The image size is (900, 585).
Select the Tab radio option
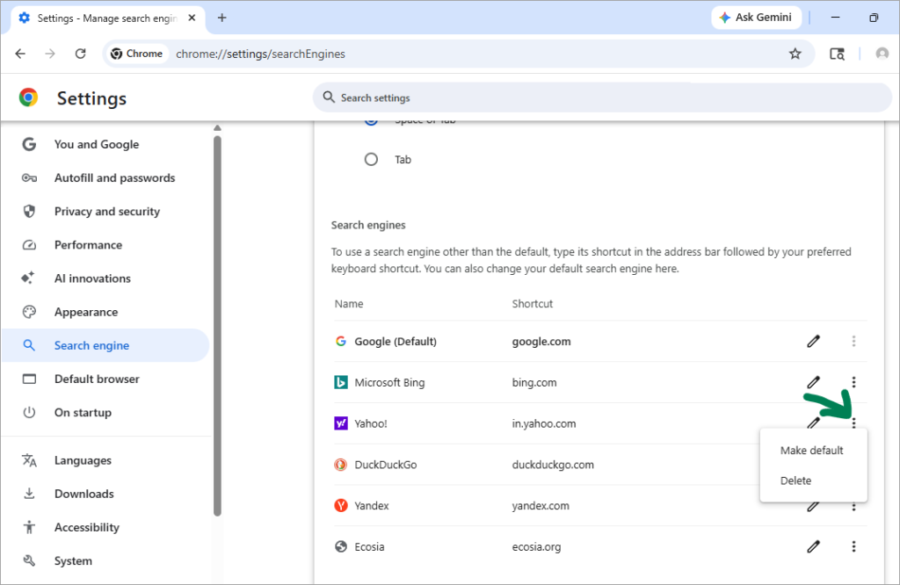click(372, 160)
